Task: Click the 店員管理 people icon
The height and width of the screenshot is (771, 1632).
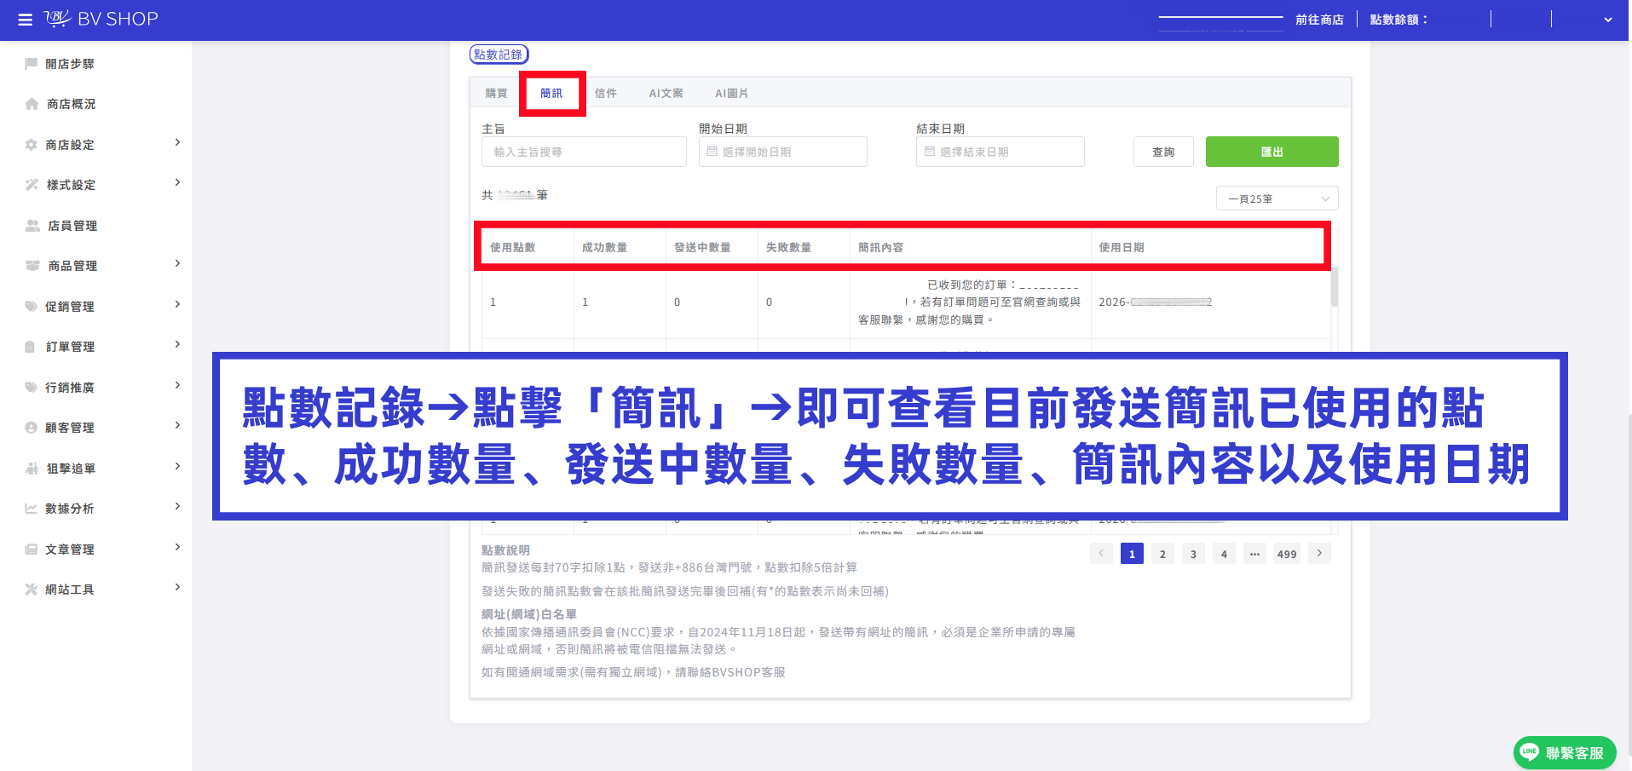Action: point(32,226)
